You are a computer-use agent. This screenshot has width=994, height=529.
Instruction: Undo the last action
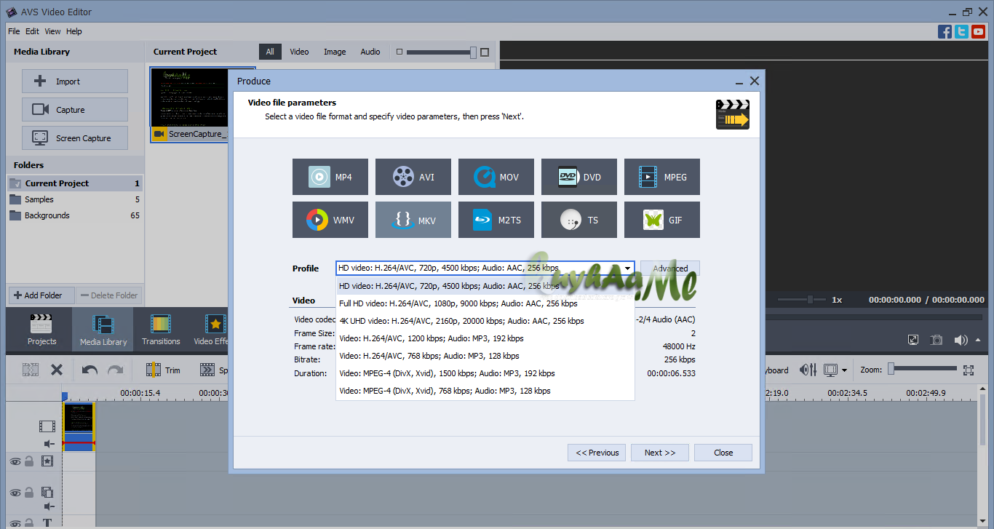tap(90, 370)
